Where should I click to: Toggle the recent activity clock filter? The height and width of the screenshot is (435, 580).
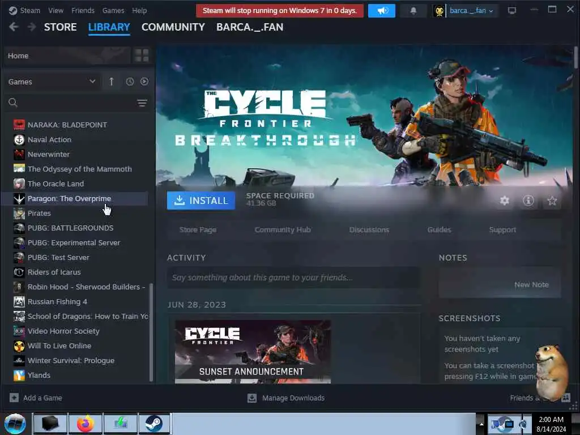(x=130, y=82)
